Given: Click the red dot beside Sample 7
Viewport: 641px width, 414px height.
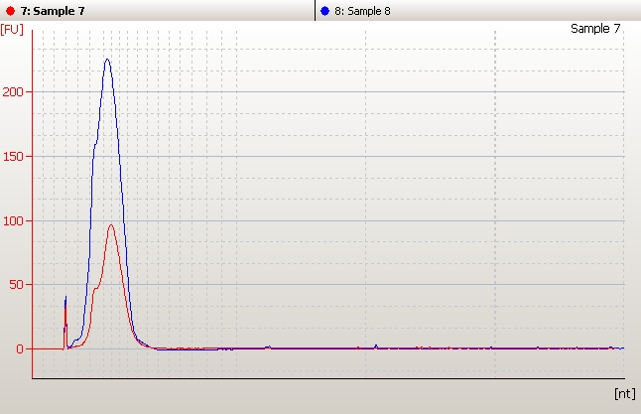Looking at the screenshot, I should [x=11, y=11].
